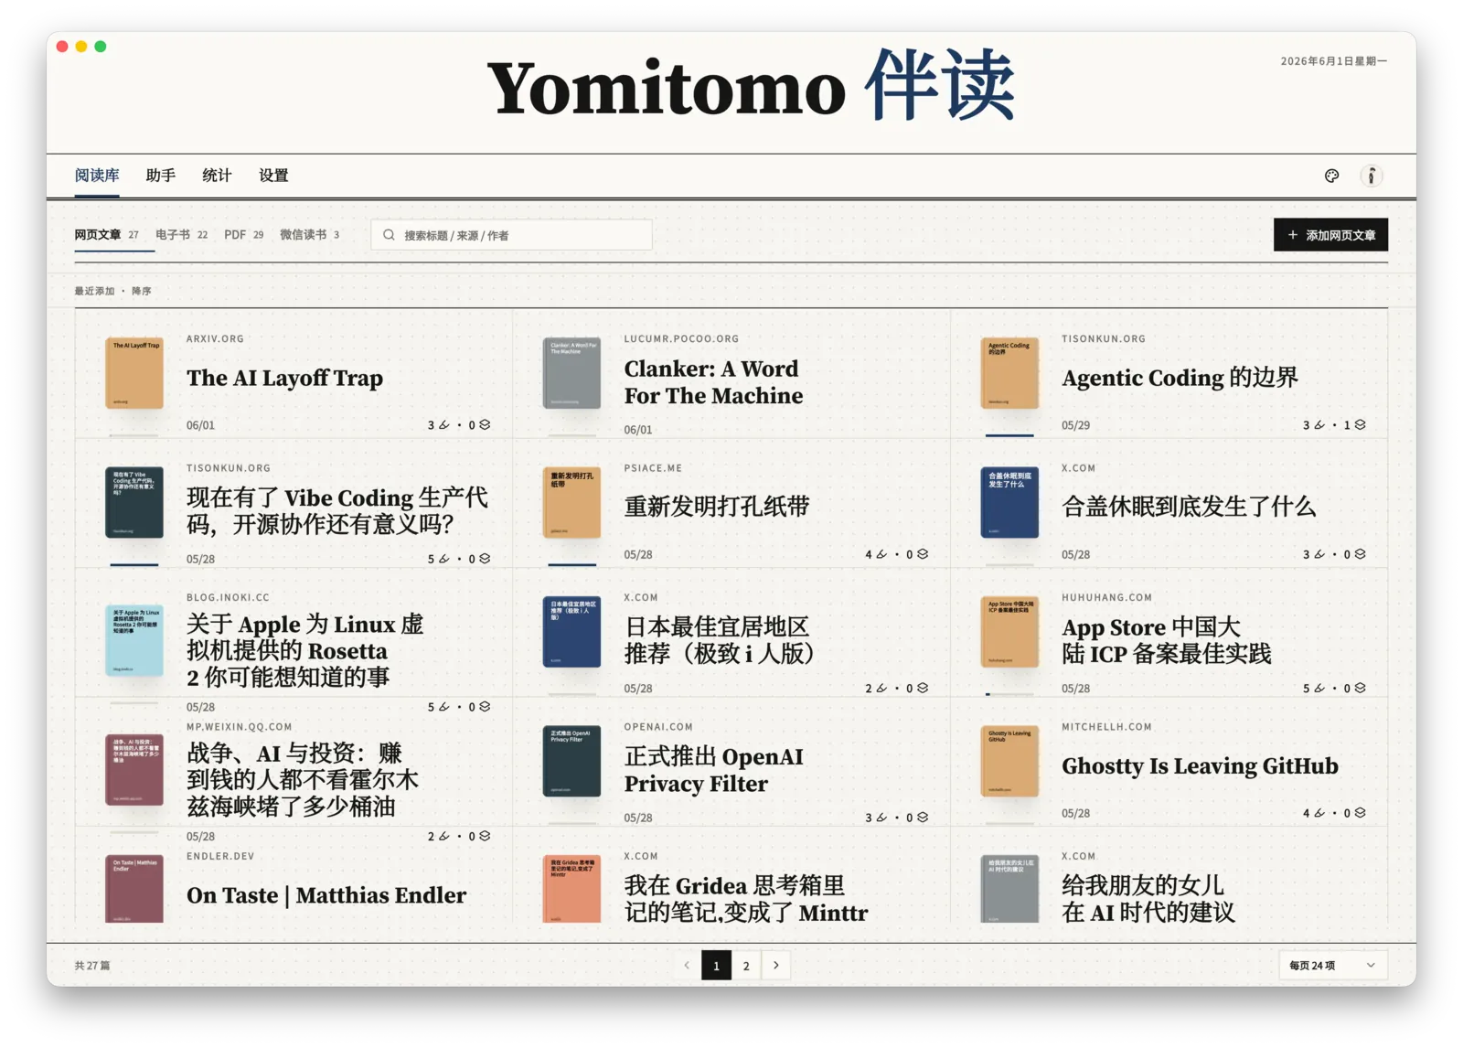Click the 共 27 篇 total count
This screenshot has height=1048, width=1463.
91,965
